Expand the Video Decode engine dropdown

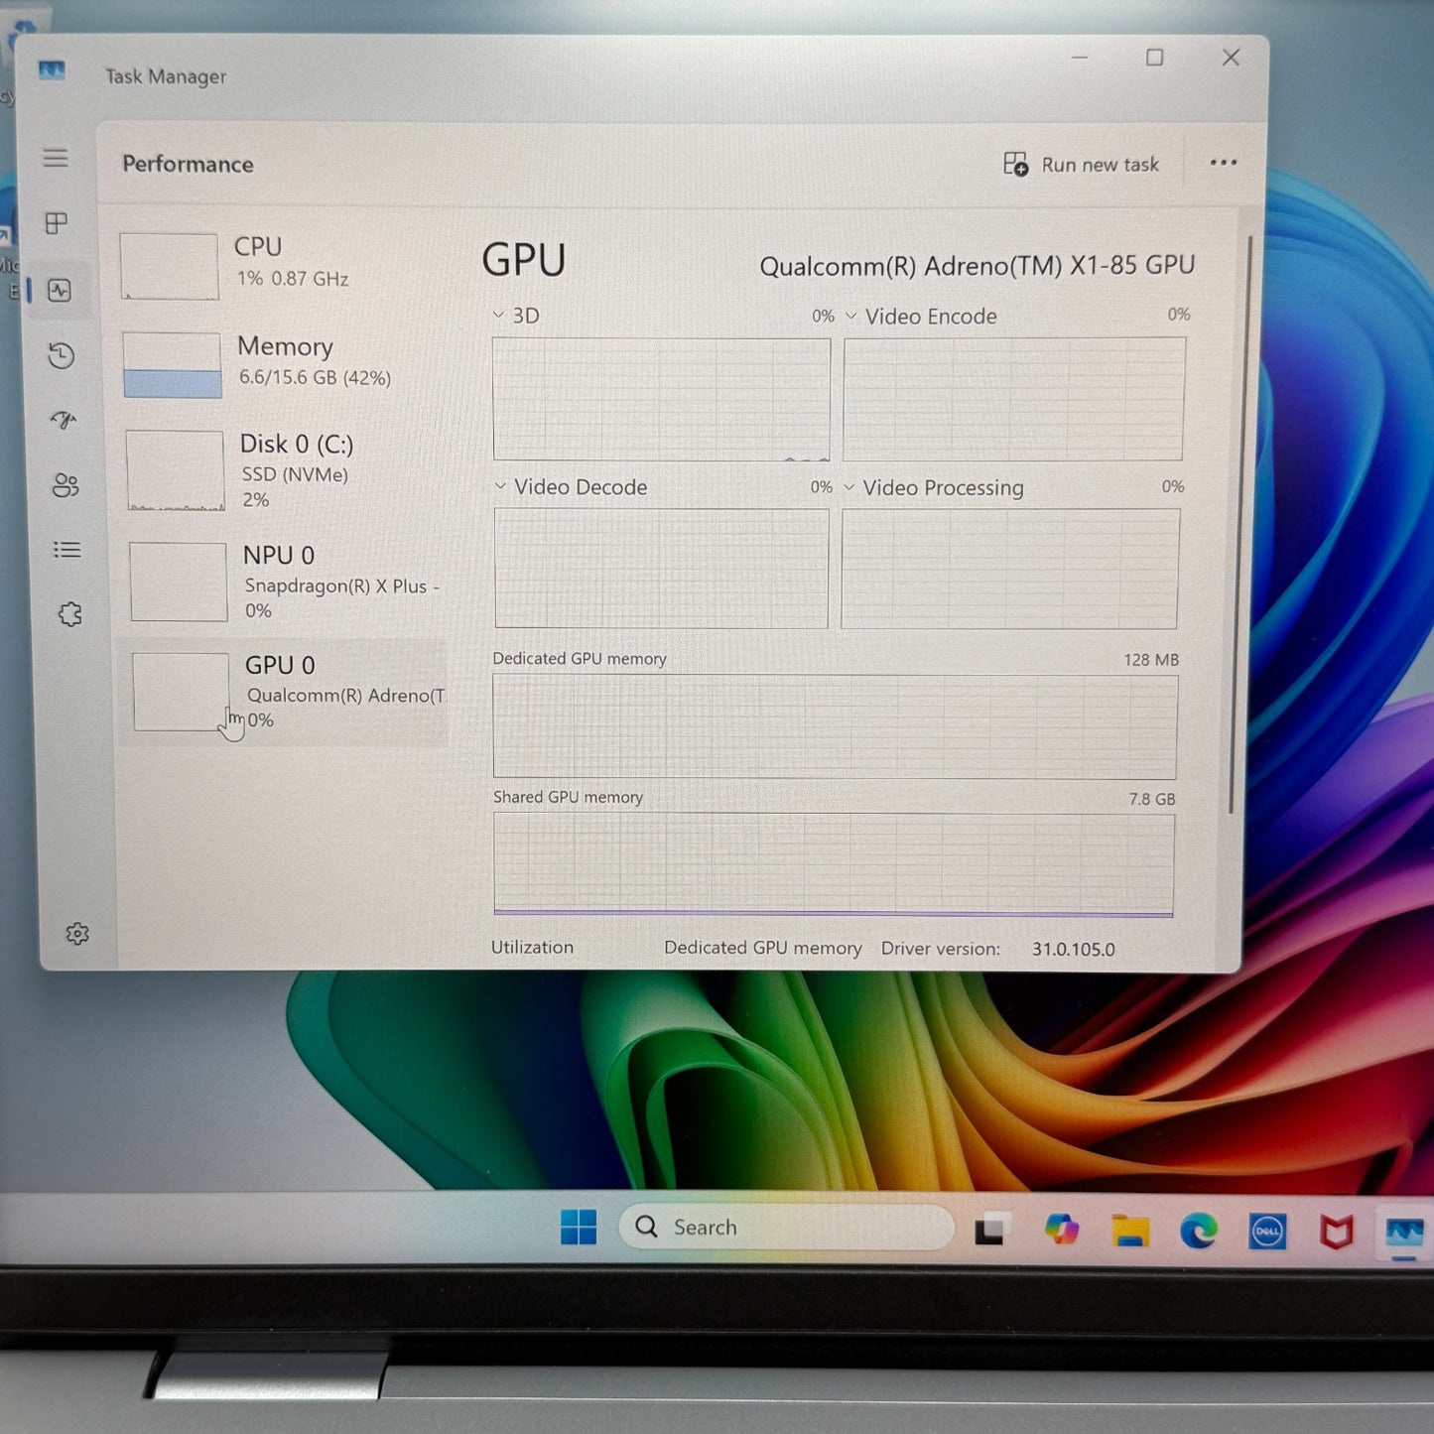coord(500,486)
